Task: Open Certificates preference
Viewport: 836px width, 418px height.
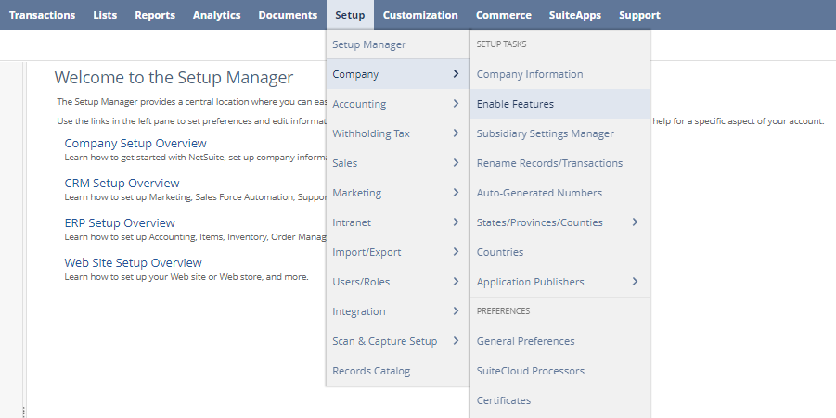Action: click(x=559, y=400)
